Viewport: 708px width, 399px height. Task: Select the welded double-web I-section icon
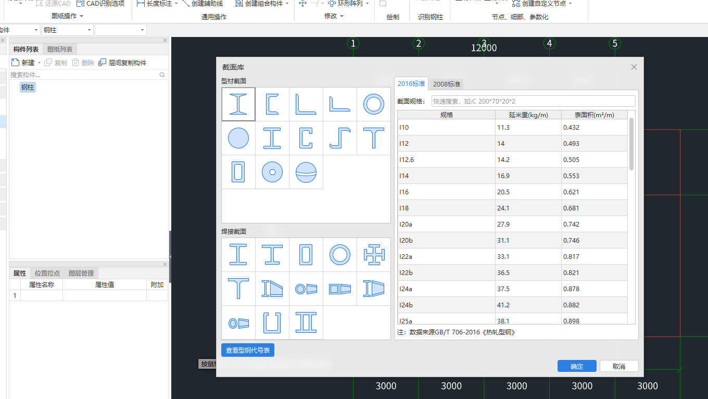(x=306, y=322)
